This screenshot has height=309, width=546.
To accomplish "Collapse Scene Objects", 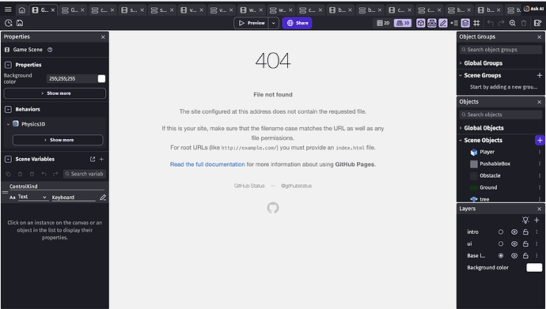I will pos(461,141).
